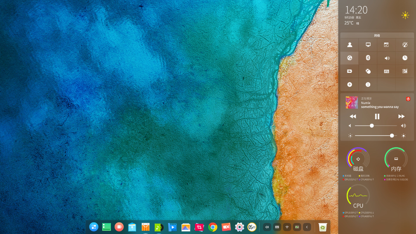Image resolution: width=416 pixels, height=234 pixels.
Task: Open the Trash bin in the dock
Action: pyautogui.click(x=323, y=227)
